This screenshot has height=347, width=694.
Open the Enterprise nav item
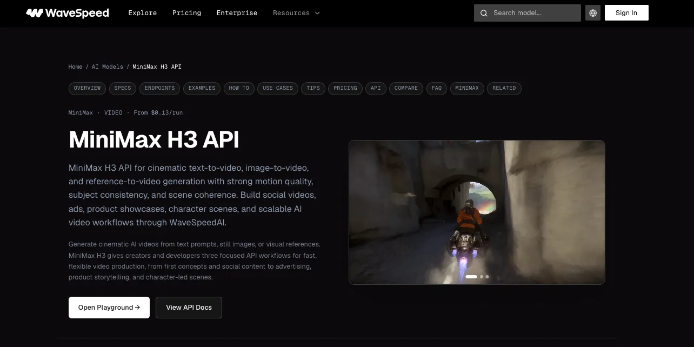237,13
